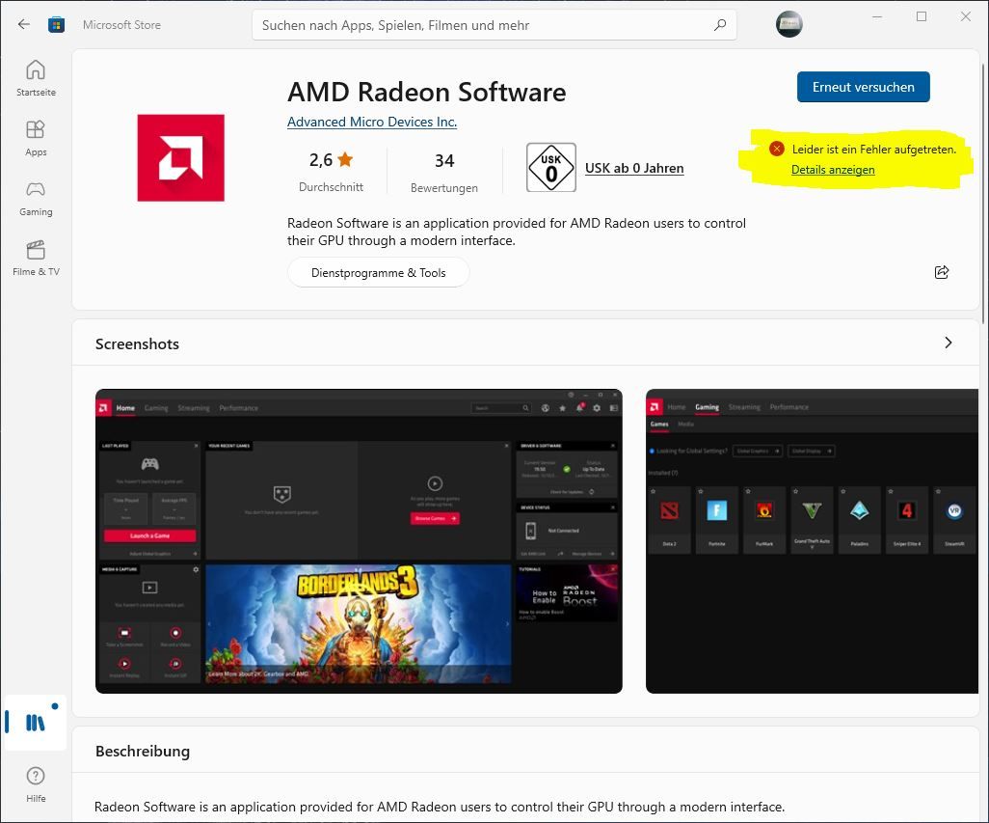Close the Microsoft Store window
The width and height of the screenshot is (989, 823).
tap(965, 17)
